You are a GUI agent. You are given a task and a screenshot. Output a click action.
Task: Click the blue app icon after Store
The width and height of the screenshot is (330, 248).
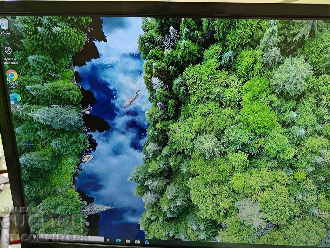pyautogui.click(x=147, y=242)
